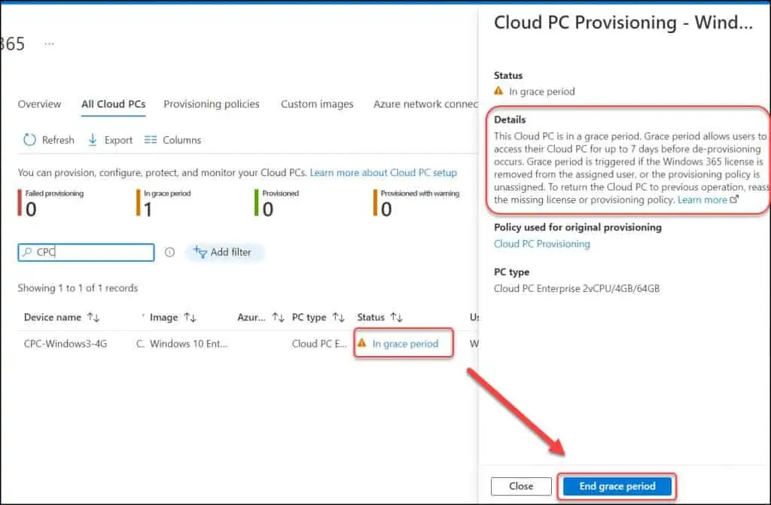The image size is (771, 505).
Task: Click the Failed provisioning count tile
Action: (x=51, y=202)
